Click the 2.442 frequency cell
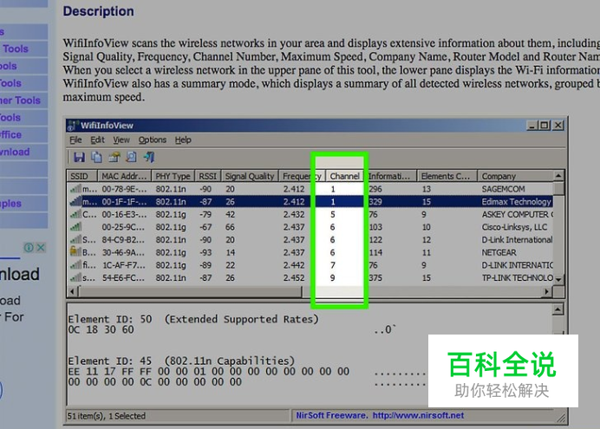The image size is (600, 429). pos(294,265)
